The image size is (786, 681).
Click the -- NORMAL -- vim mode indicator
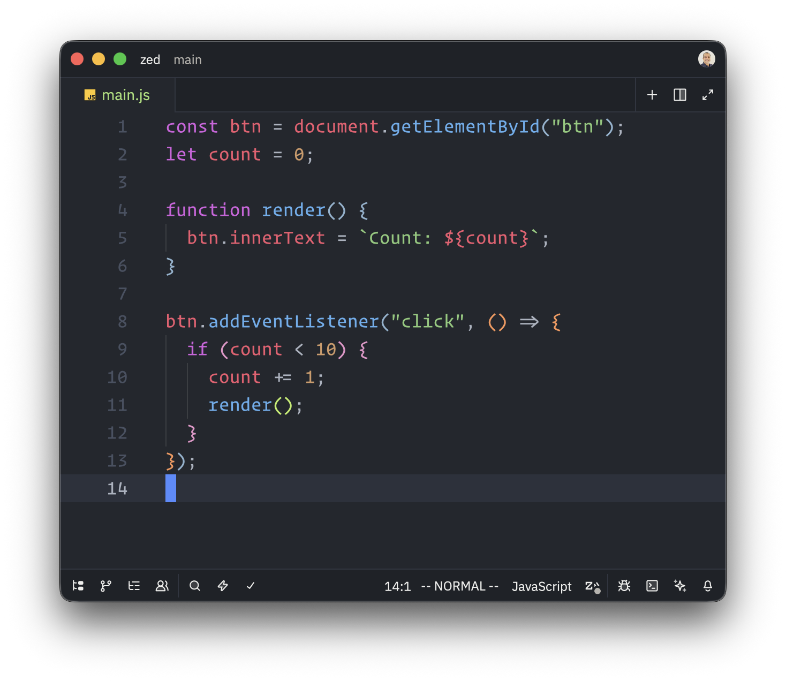pyautogui.click(x=460, y=586)
